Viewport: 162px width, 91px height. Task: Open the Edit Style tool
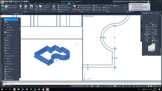40,8
